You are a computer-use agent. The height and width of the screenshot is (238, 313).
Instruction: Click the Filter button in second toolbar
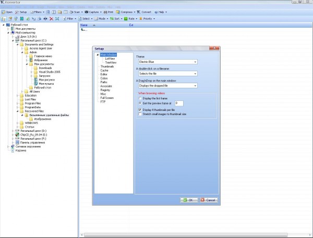pos(70,19)
